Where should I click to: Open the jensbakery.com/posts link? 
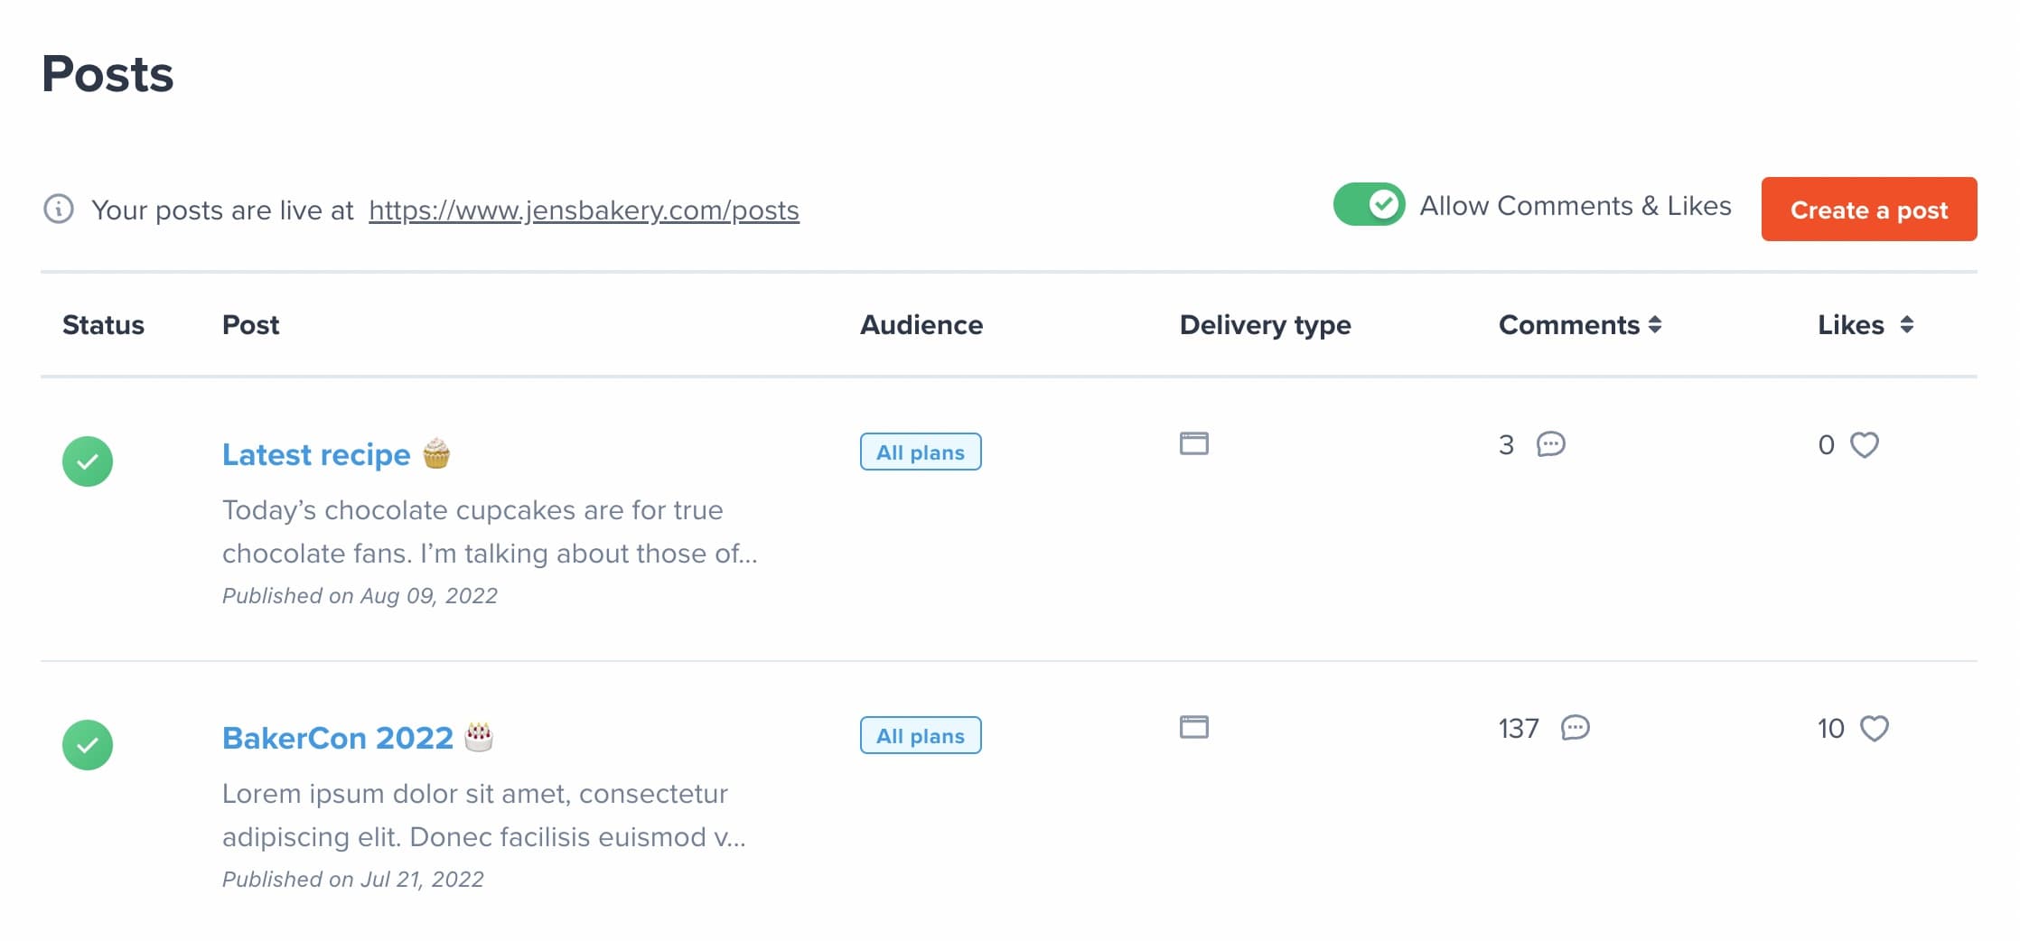click(x=583, y=210)
